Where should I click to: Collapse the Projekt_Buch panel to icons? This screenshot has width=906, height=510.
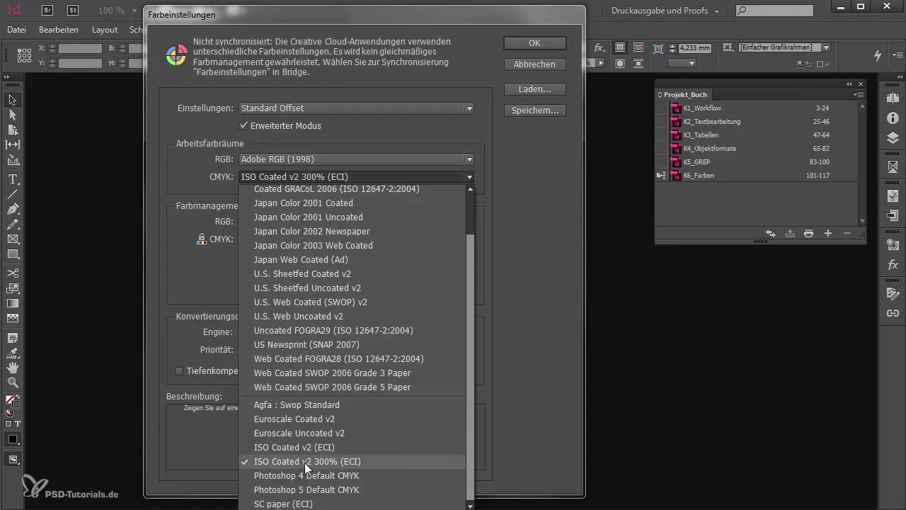click(849, 84)
